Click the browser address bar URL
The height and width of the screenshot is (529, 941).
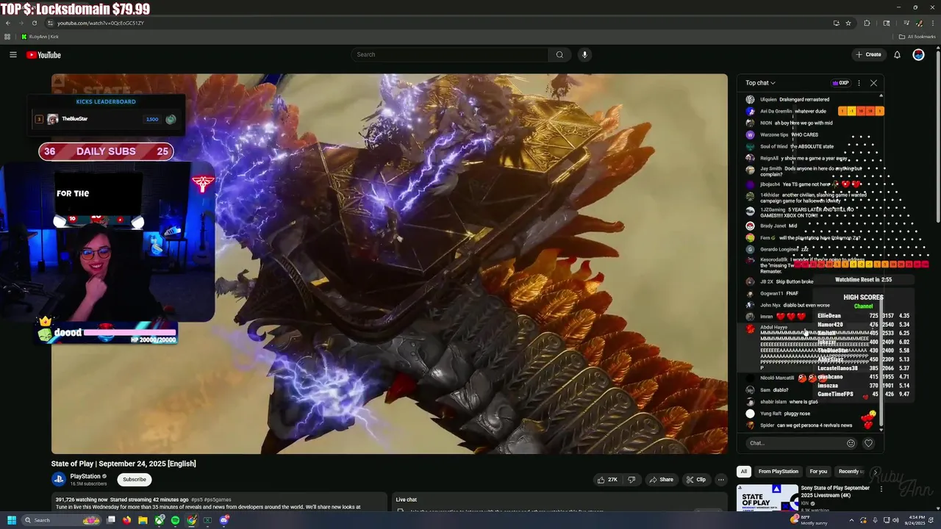(101, 23)
